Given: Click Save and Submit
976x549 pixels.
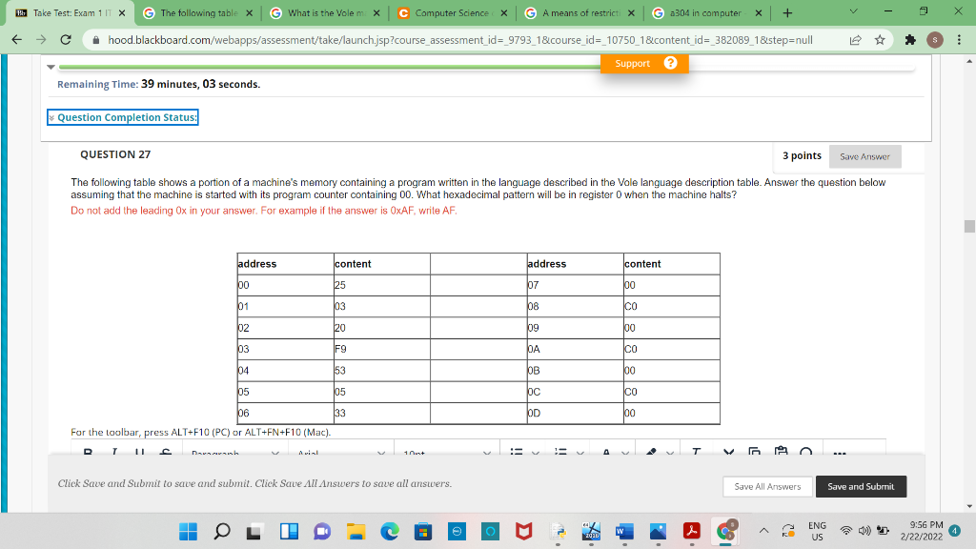Looking at the screenshot, I should tap(861, 486).
